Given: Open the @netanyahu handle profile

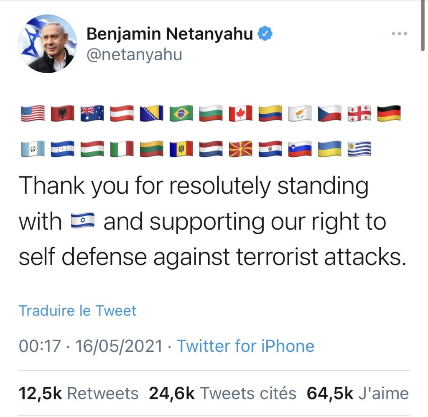Looking at the screenshot, I should pyautogui.click(x=134, y=55).
